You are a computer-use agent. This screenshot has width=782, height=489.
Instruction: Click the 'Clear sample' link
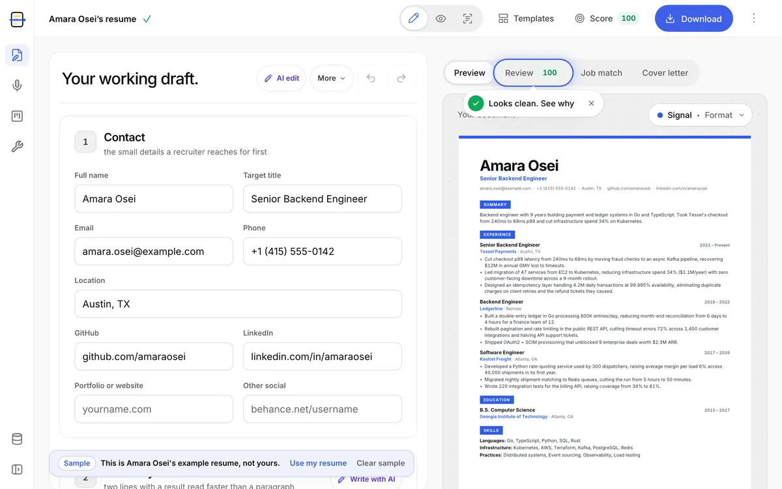click(381, 463)
